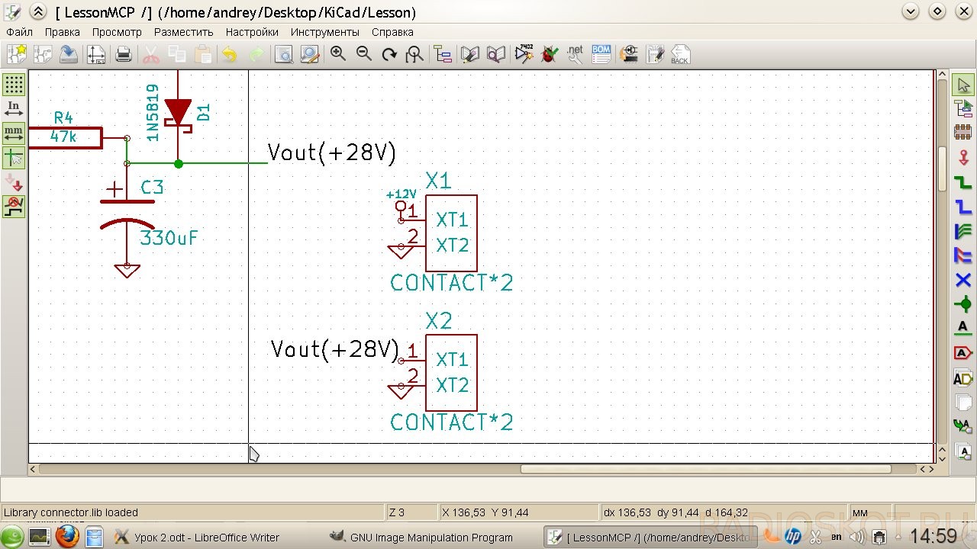Image resolution: width=977 pixels, height=549 pixels.
Task: Select the net label tool
Action: (x=963, y=329)
